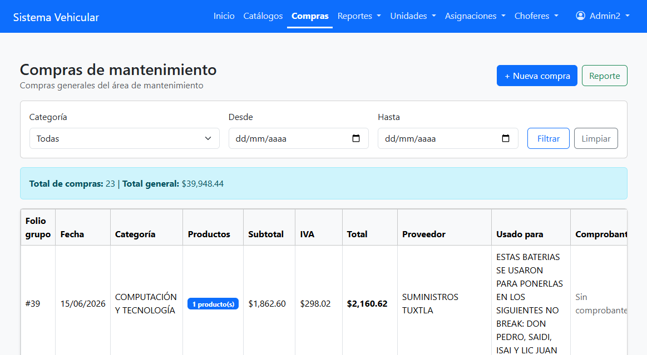
Task: Open the Hasta calendar picker icon
Action: (506, 138)
